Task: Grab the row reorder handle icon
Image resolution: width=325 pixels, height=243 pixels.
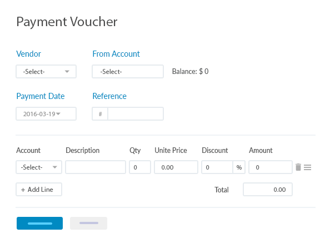Action: [x=307, y=167]
